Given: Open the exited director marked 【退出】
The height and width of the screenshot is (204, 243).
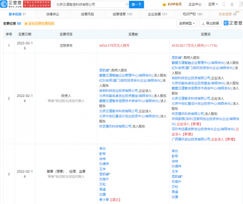Looking at the screenshot, I should pyautogui.click(x=104, y=200).
